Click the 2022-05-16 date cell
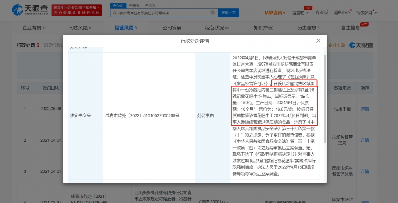This screenshot has height=203, width=398. click(51, 109)
